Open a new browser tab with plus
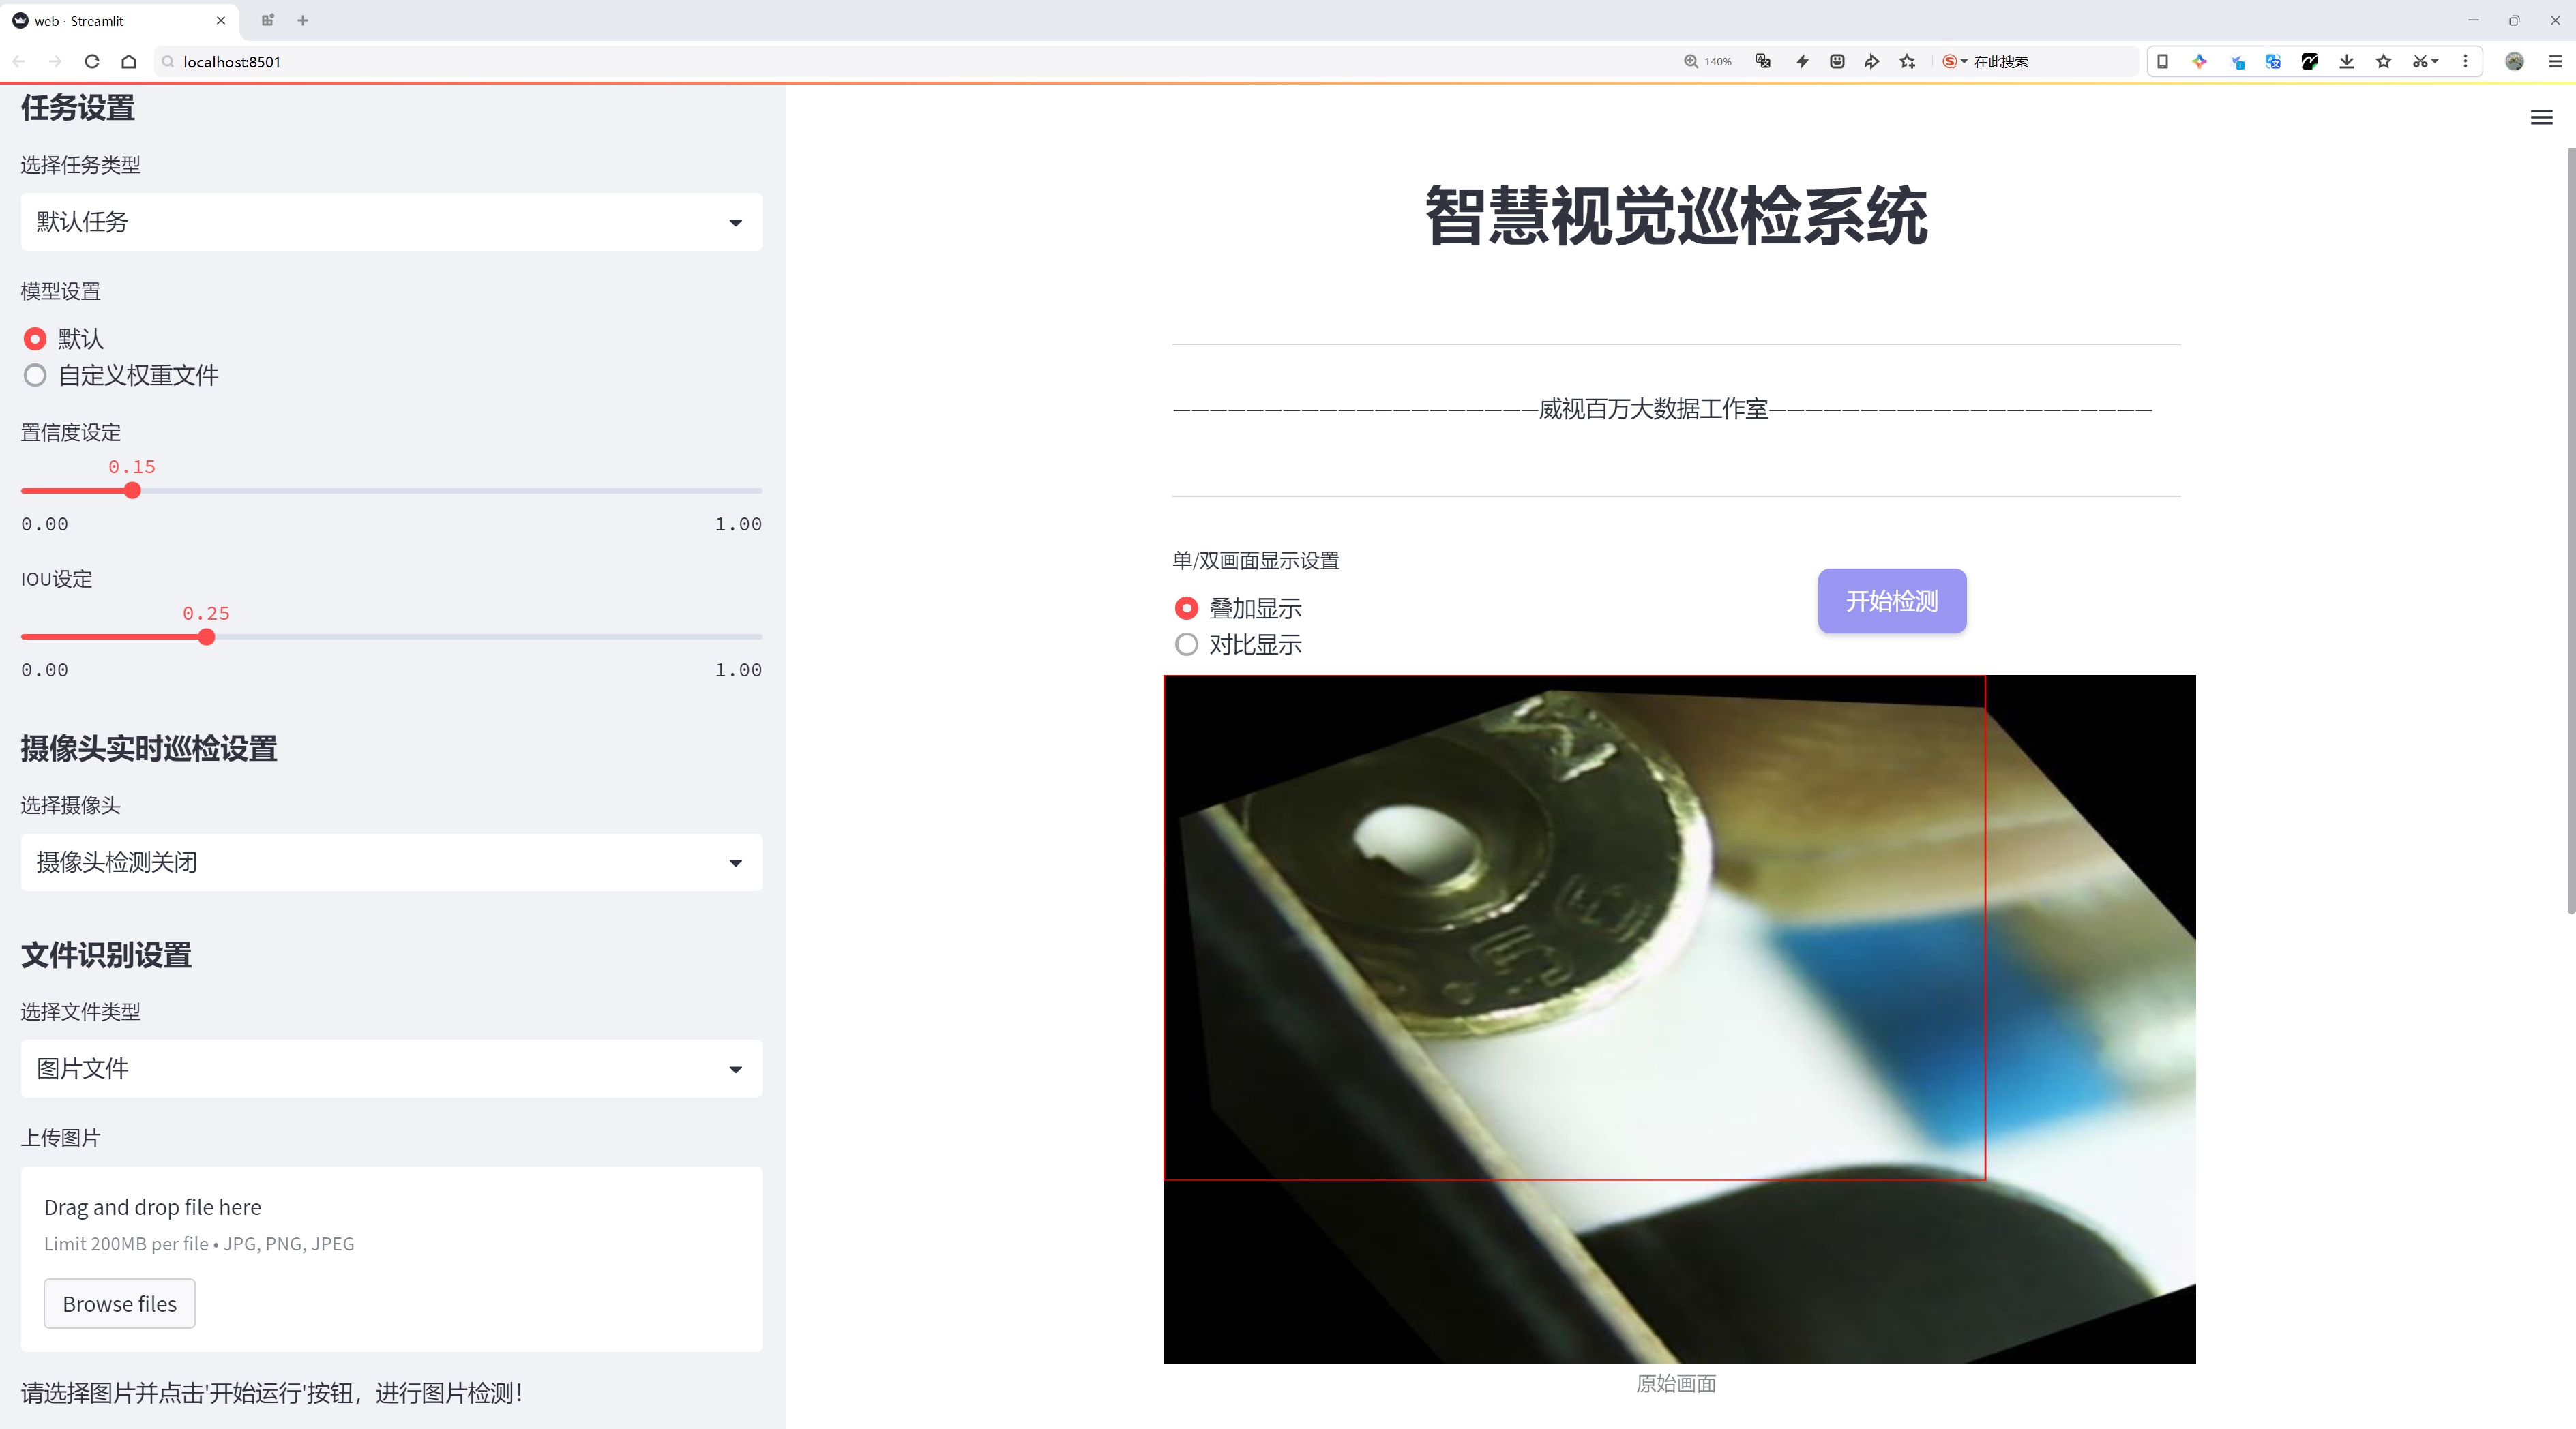The width and height of the screenshot is (2576, 1429). point(303,20)
